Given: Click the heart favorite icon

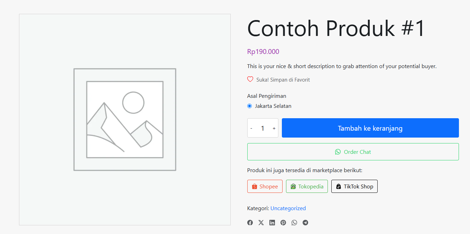Looking at the screenshot, I should click(250, 79).
